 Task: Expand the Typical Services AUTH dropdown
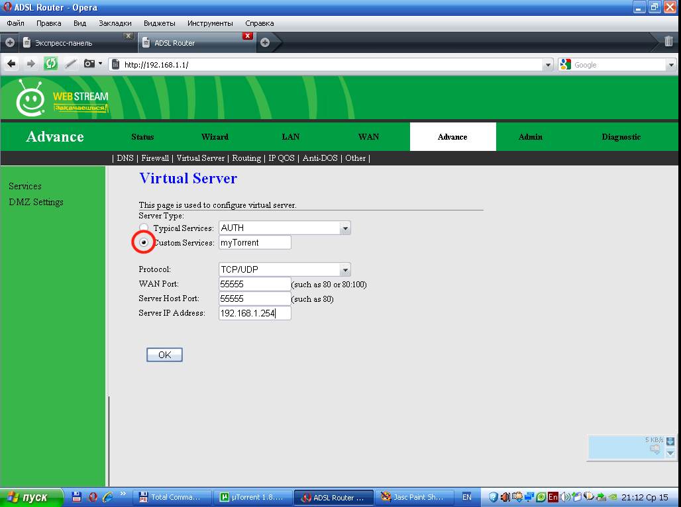(x=344, y=228)
